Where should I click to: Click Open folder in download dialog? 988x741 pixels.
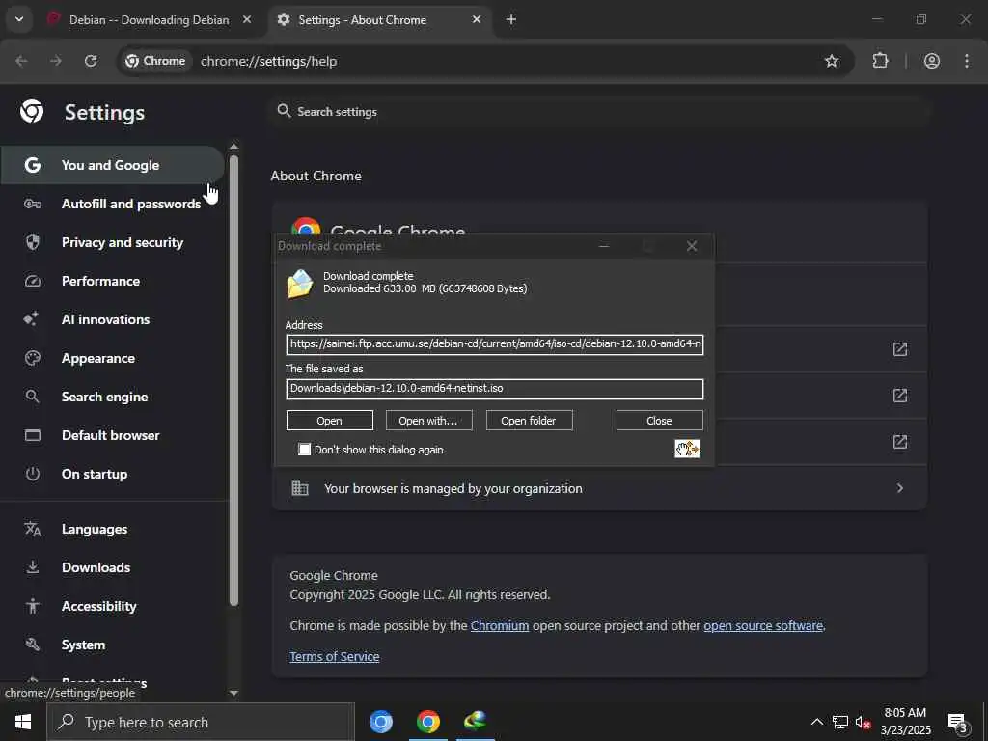point(529,421)
